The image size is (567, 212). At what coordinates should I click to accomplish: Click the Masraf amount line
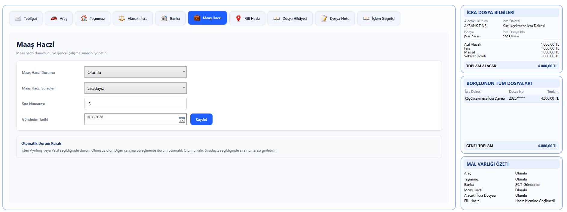(512, 52)
